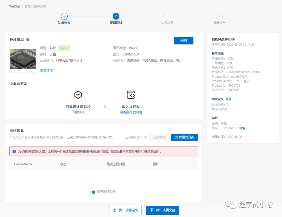Click the cube icon for 已选择认证芯片
The width and height of the screenshot is (282, 217).
click(78, 95)
